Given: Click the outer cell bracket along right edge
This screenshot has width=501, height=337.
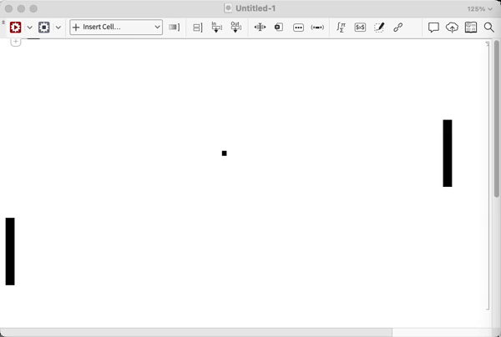Looking at the screenshot, I should click(x=488, y=175).
